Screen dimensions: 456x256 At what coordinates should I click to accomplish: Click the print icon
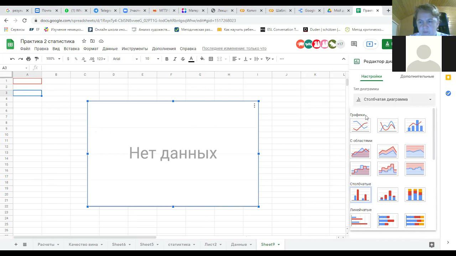[28, 59]
